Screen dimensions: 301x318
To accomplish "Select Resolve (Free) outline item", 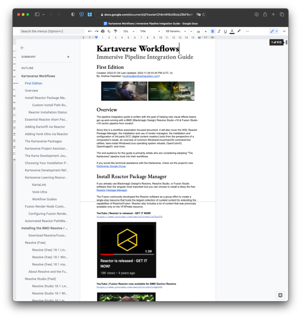I will (35, 243).
